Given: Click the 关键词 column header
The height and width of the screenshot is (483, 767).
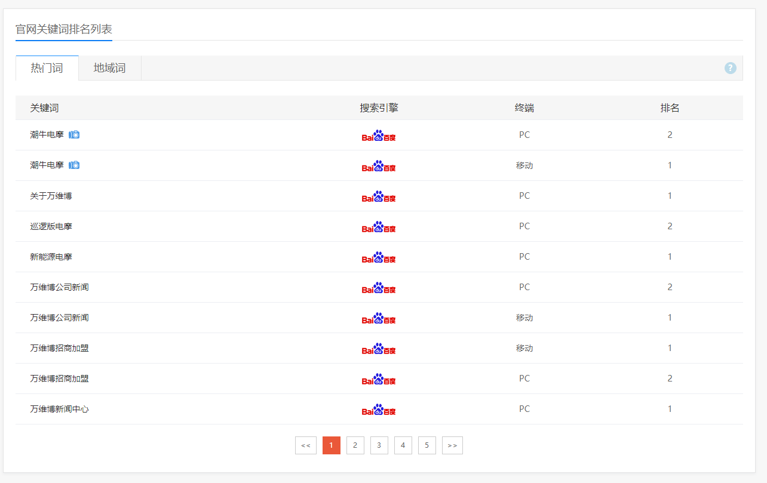Looking at the screenshot, I should click(45, 108).
